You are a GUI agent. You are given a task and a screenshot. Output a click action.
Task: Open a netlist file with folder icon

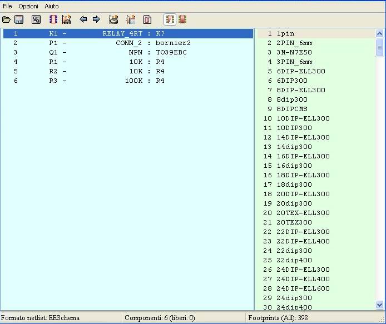pos(7,19)
